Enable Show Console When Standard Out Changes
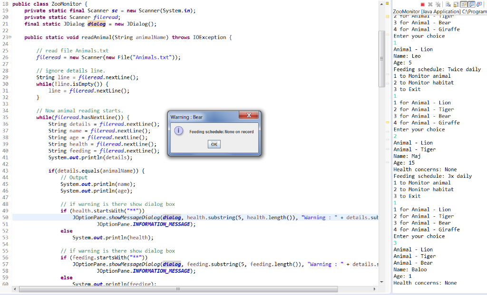Image resolution: width=487 pixels, height=295 pixels. point(471,4)
